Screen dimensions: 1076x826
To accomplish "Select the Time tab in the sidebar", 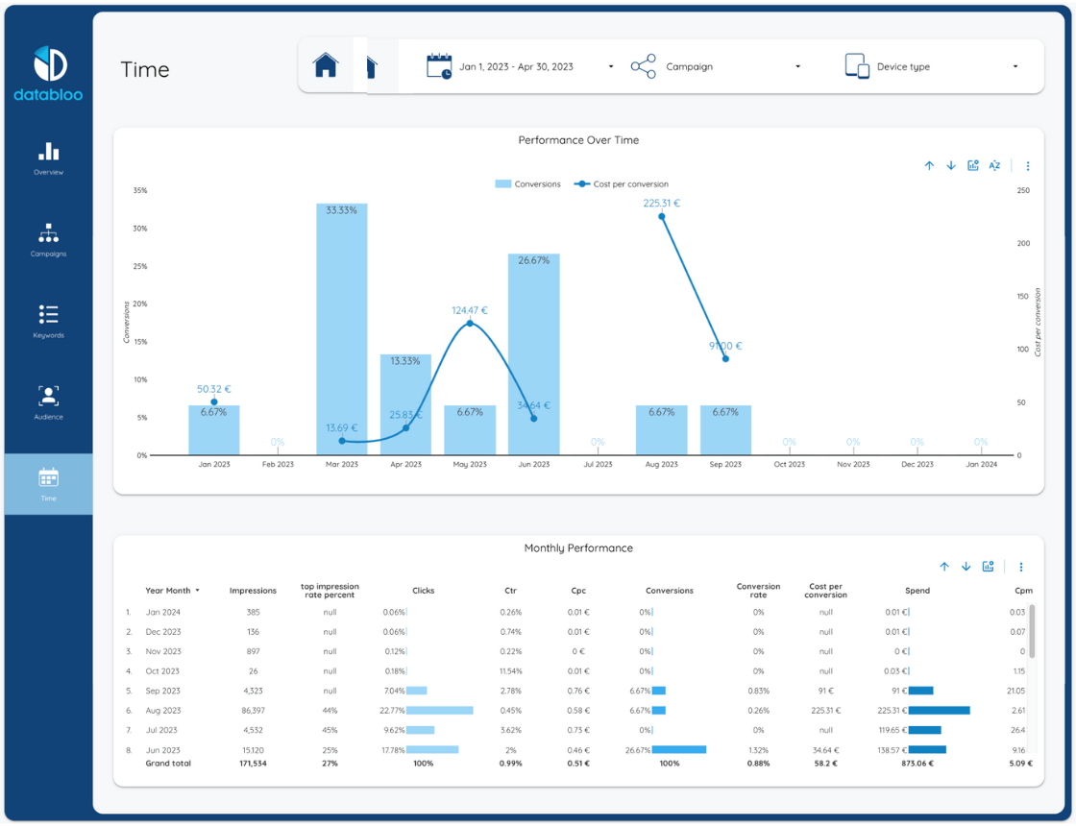I will [x=48, y=484].
